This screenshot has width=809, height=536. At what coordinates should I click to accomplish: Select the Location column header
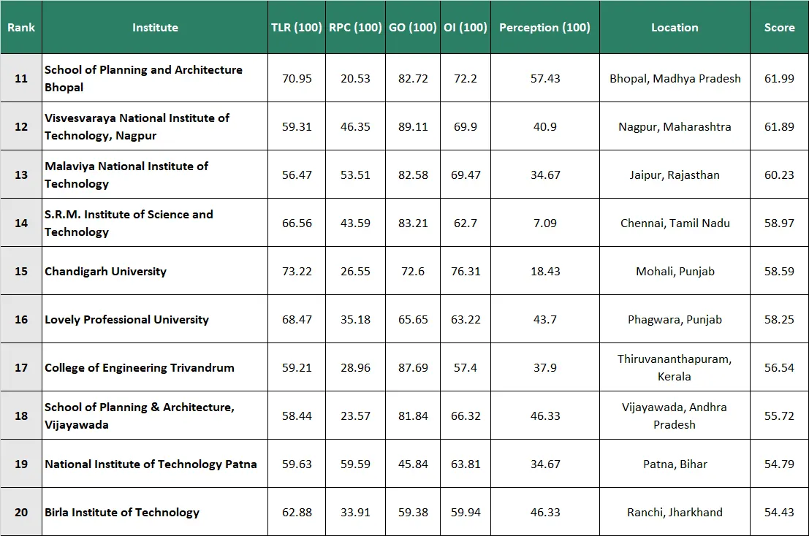click(675, 28)
